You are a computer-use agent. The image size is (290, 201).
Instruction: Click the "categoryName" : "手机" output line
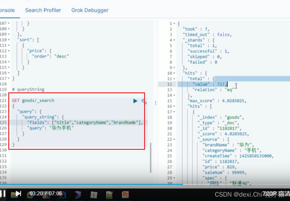click(232, 150)
